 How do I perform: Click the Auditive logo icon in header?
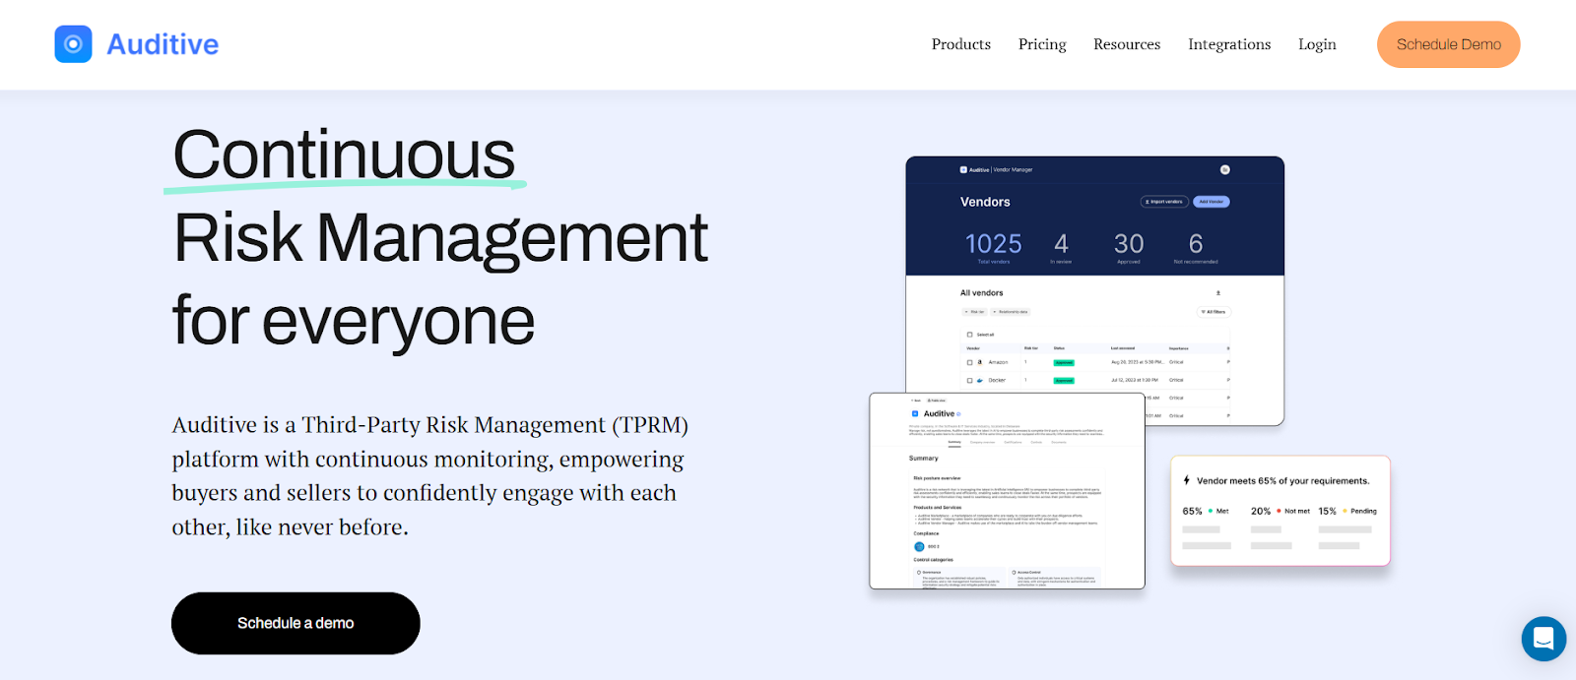(73, 44)
